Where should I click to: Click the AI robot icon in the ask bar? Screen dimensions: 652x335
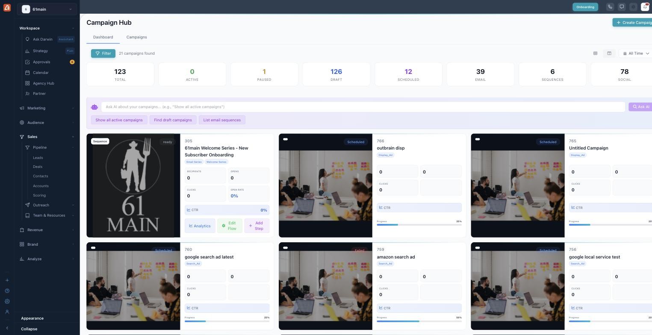click(94, 107)
